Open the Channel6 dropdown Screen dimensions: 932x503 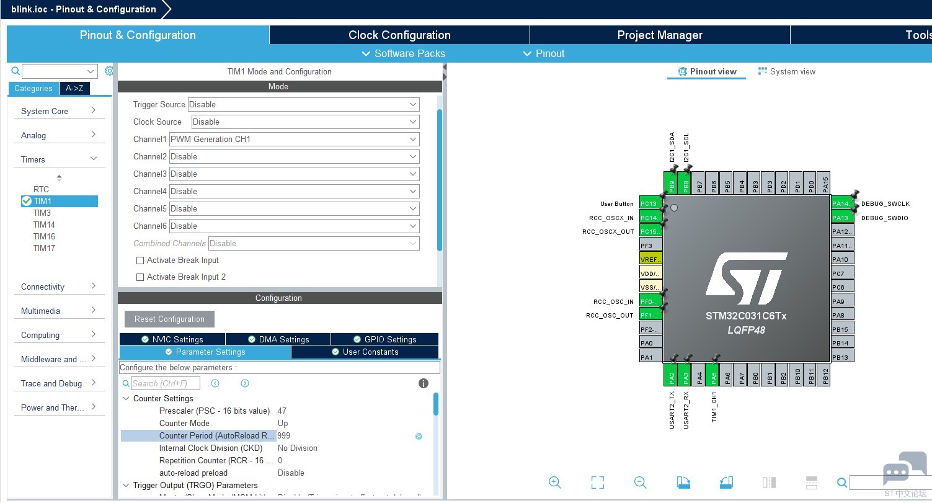[295, 226]
